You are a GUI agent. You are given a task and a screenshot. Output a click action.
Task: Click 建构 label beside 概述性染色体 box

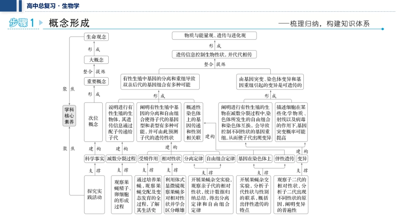coord(210,136)
